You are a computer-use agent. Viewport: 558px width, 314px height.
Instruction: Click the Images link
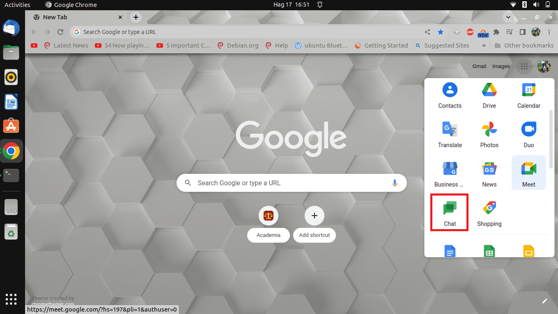tap(501, 66)
